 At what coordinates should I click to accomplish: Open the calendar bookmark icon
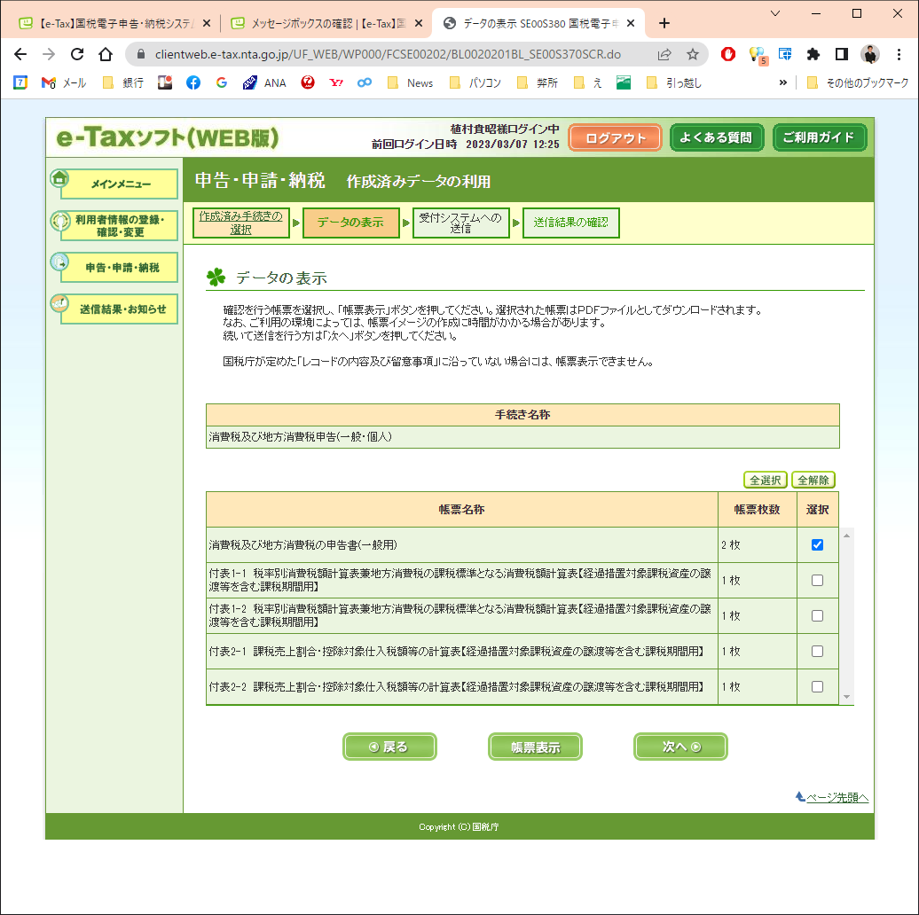20,82
